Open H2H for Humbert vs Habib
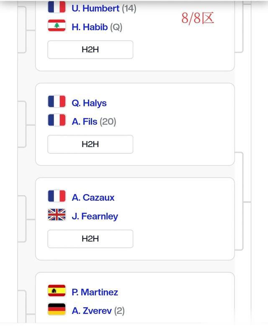Screen dimensions: 268x326 [x=90, y=50]
